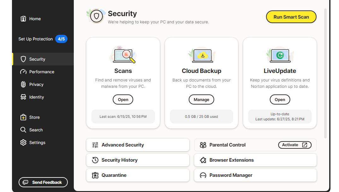Open the Performance section in sidebar
Image resolution: width=339 pixels, height=192 pixels.
click(x=41, y=72)
